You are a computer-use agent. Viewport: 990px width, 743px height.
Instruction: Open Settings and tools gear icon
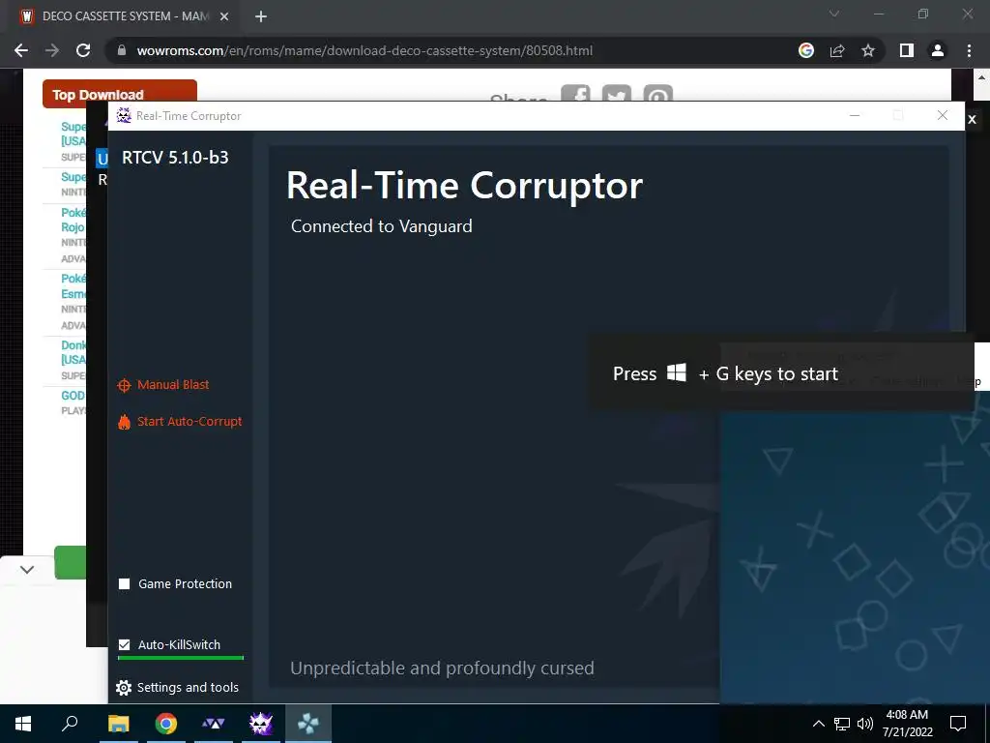(x=125, y=688)
